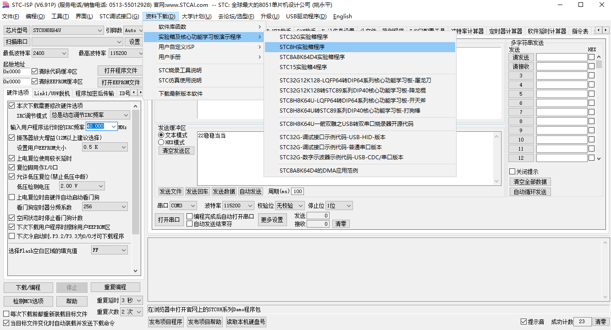
Task: Switch to the 硬件选项 tab
Action: pos(18,93)
